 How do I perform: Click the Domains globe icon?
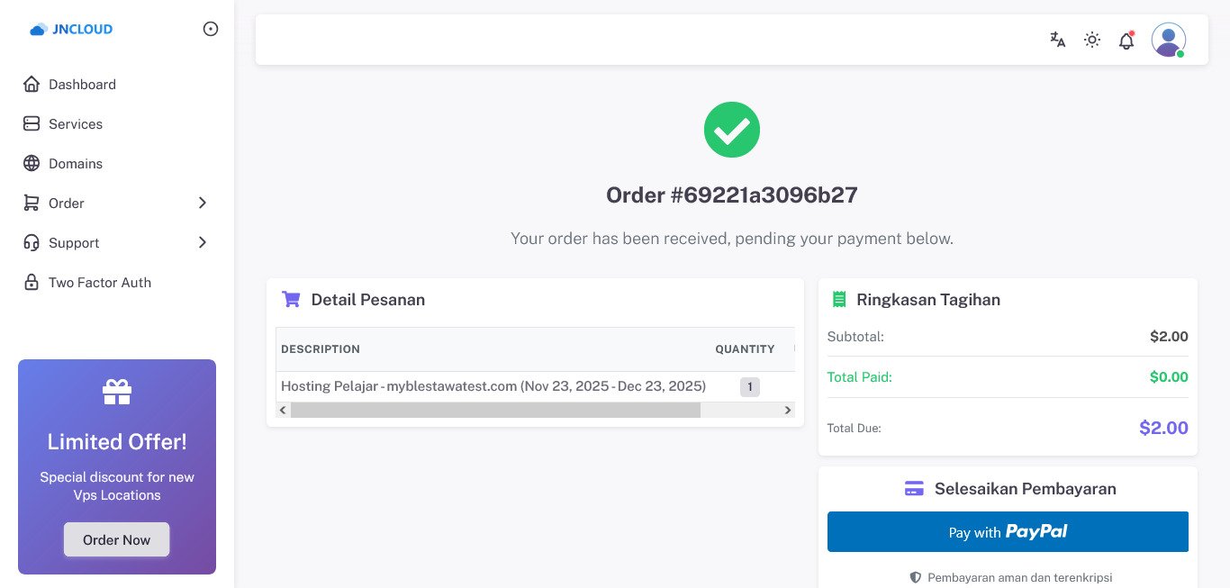click(32, 164)
